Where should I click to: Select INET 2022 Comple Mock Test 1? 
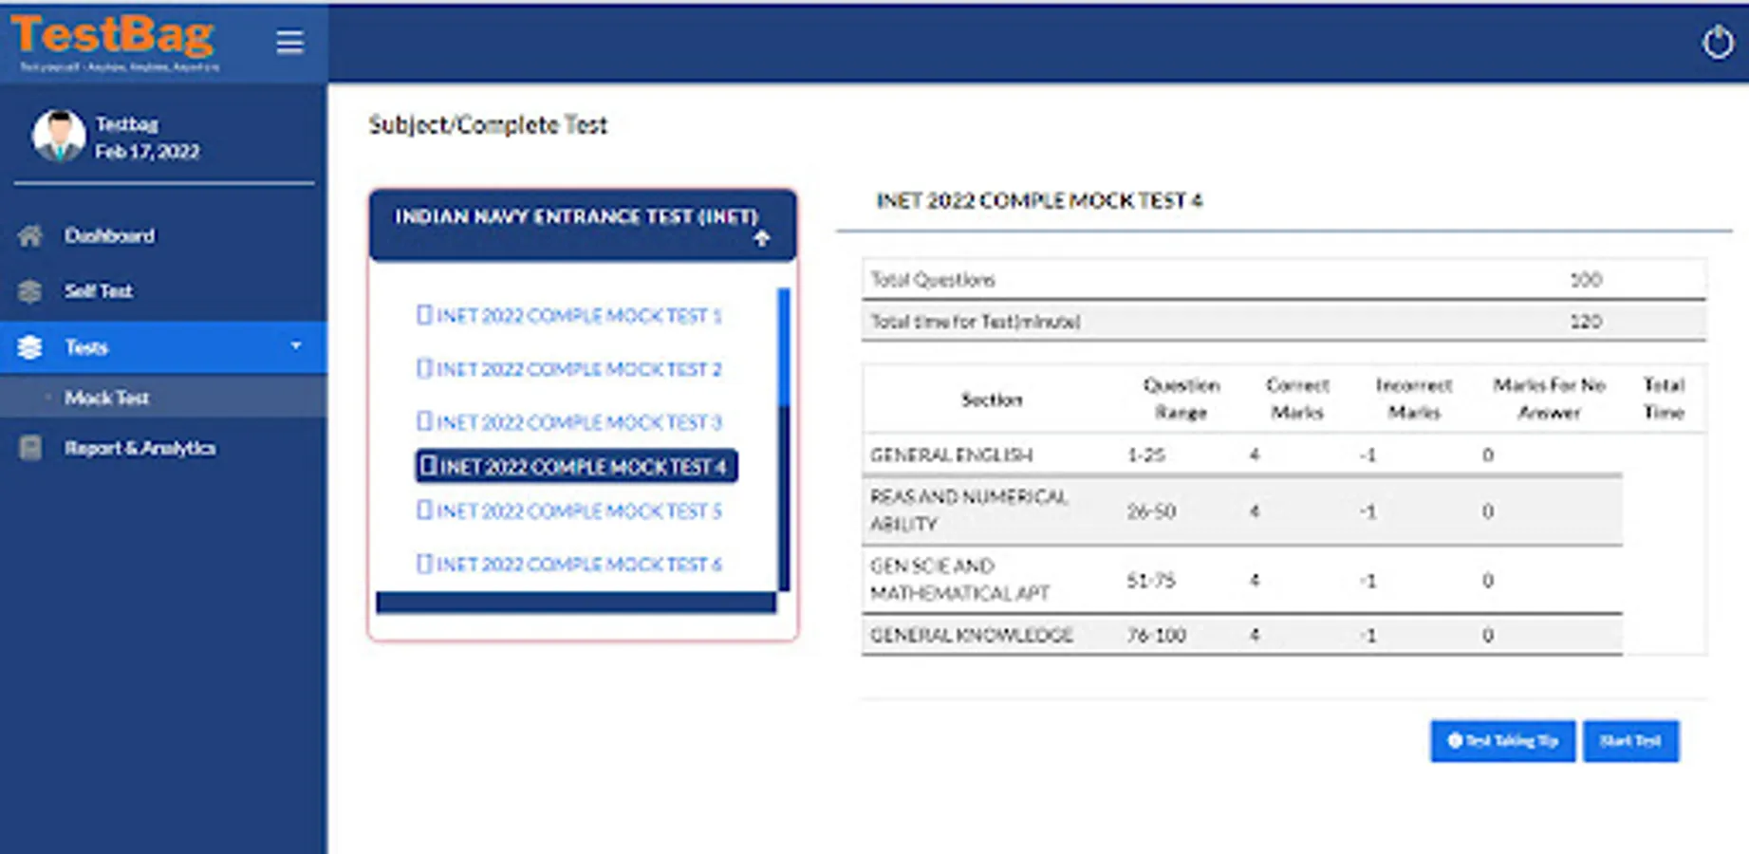tap(579, 315)
